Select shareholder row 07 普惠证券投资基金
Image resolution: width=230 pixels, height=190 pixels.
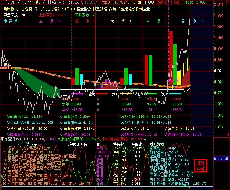click(x=19, y=172)
